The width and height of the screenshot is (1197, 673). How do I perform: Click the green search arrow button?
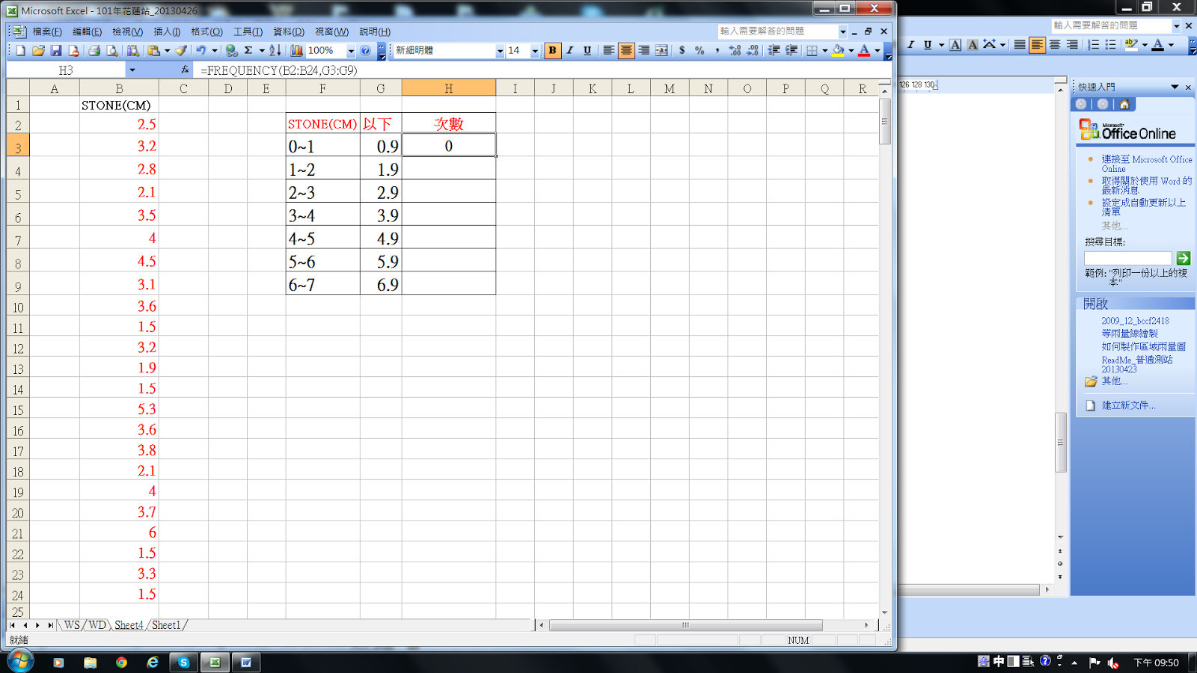(x=1183, y=258)
